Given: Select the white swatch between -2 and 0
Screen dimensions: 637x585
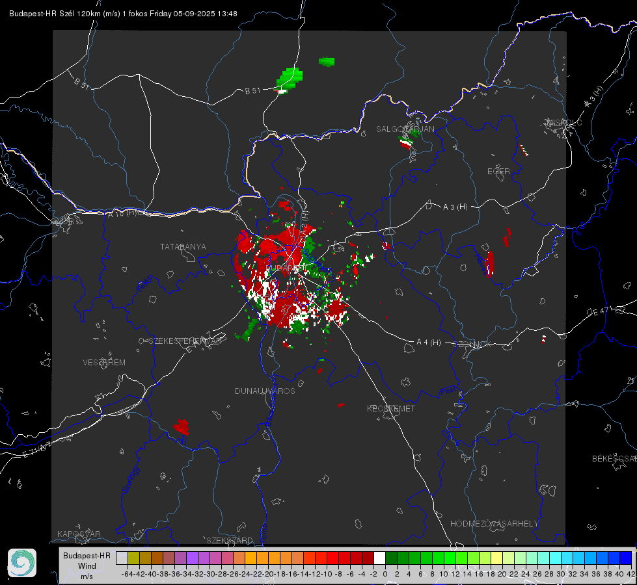Looking at the screenshot, I should [379, 558].
